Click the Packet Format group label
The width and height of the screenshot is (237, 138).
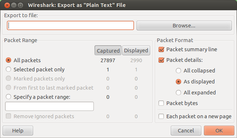click(x=175, y=40)
